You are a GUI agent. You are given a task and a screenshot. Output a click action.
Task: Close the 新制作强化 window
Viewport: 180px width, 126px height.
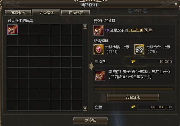(x=176, y=4)
